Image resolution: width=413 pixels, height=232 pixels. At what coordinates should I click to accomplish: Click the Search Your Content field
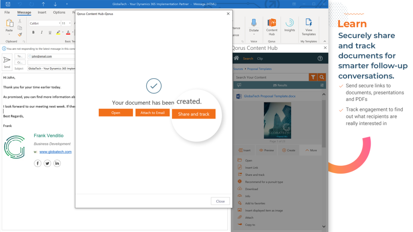pyautogui.click(x=271, y=77)
